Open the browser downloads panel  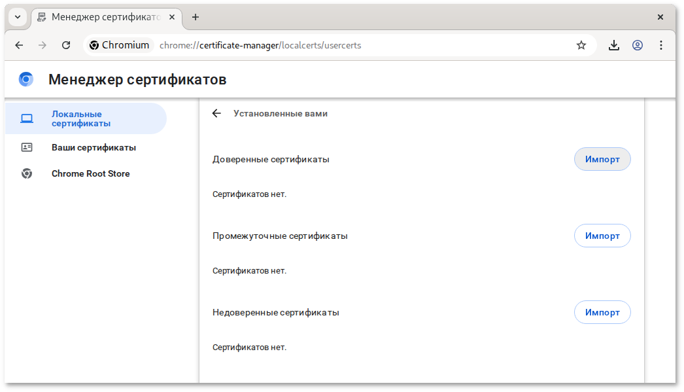(x=613, y=45)
